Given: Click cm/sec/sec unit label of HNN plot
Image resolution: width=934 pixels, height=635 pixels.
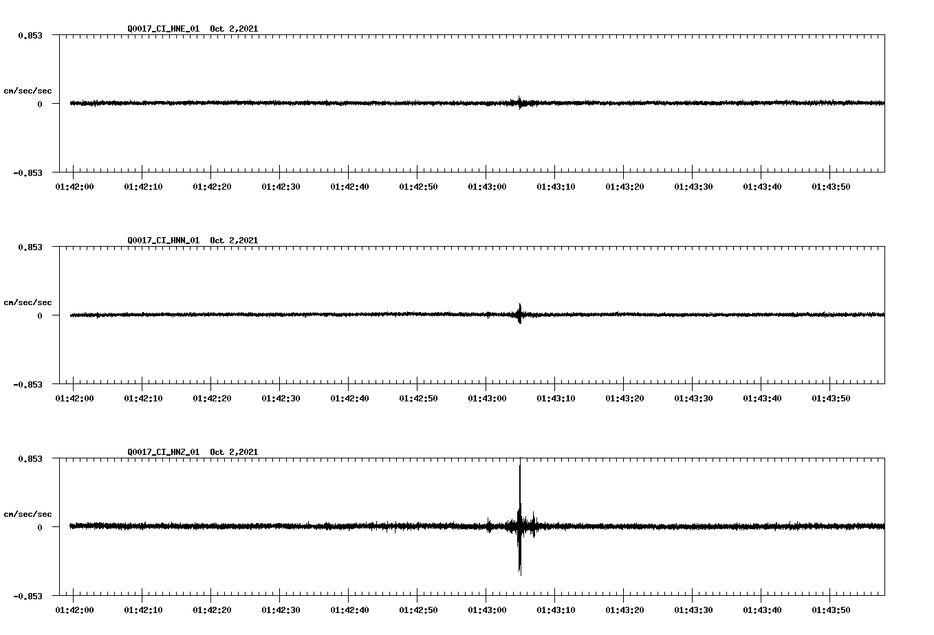Looking at the screenshot, I should coord(28,302).
